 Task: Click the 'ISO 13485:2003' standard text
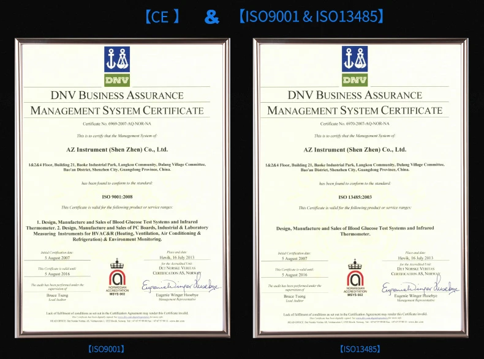point(355,197)
